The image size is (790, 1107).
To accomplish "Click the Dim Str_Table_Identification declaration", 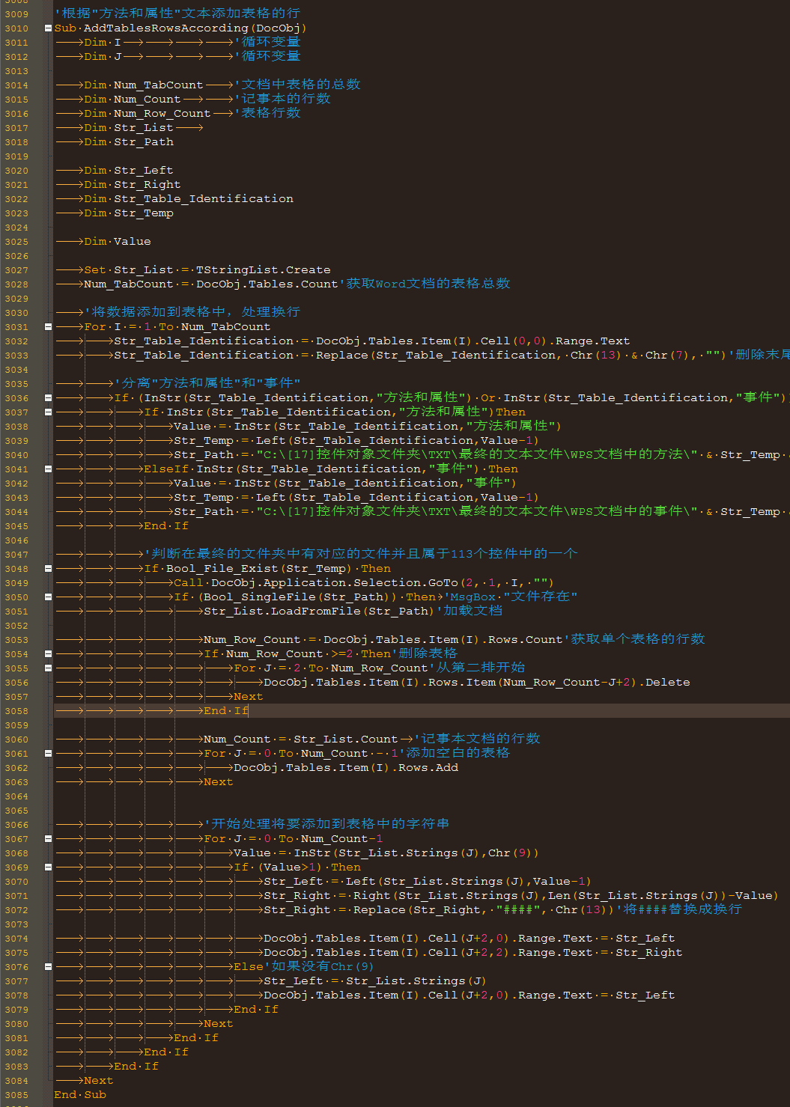I will click(x=189, y=199).
